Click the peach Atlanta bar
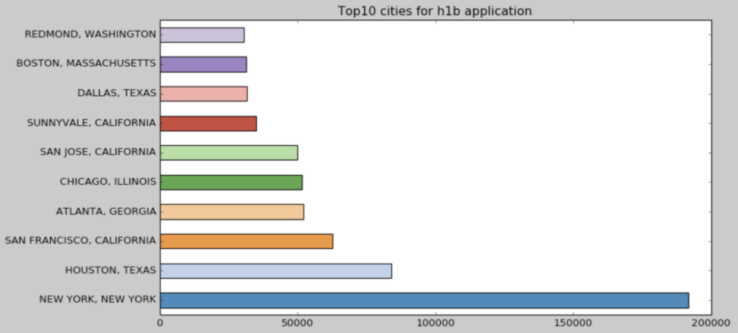 pyautogui.click(x=232, y=212)
